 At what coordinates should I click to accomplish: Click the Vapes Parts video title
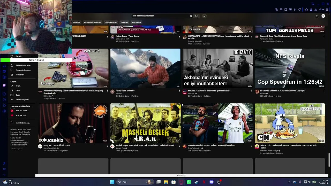tap(73, 92)
